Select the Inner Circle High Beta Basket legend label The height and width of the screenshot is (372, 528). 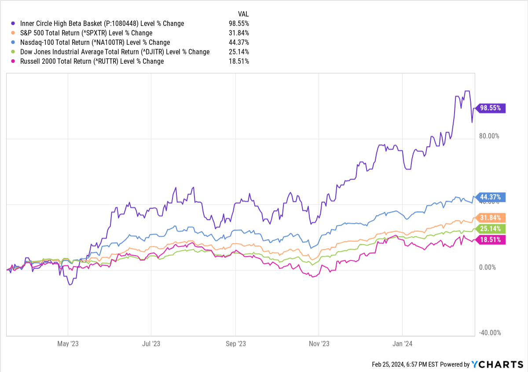[102, 24]
